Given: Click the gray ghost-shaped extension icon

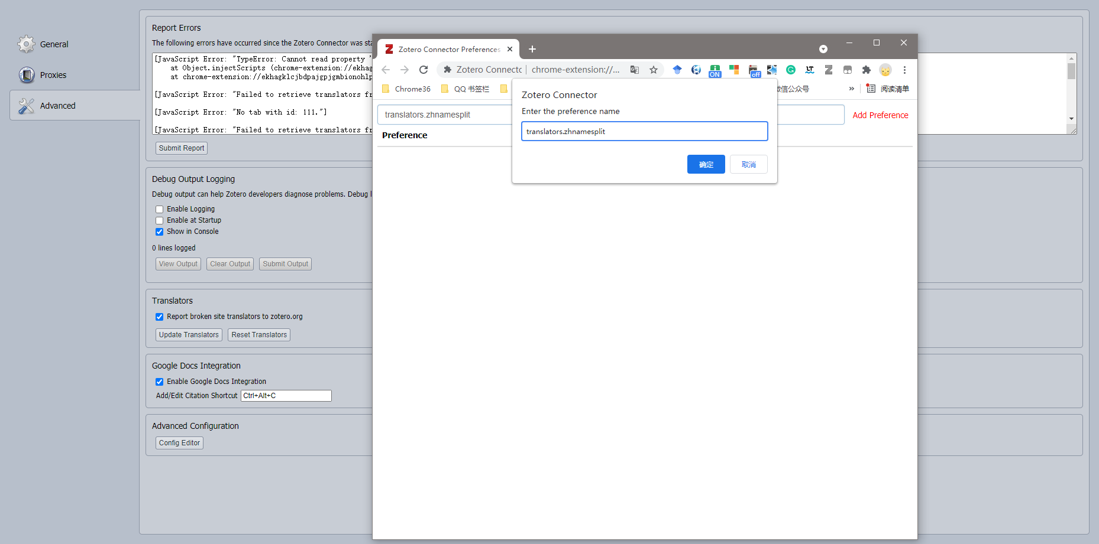Looking at the screenshot, I should coord(848,70).
